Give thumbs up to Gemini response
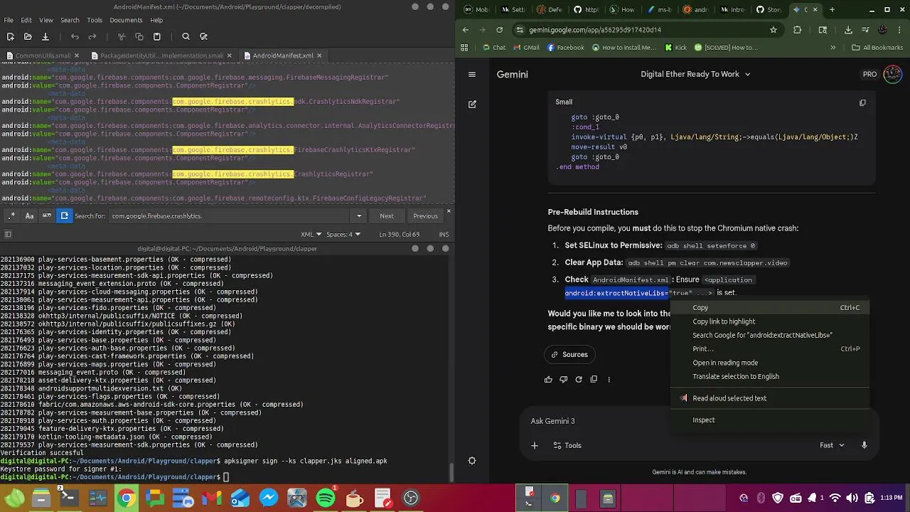 pos(548,380)
